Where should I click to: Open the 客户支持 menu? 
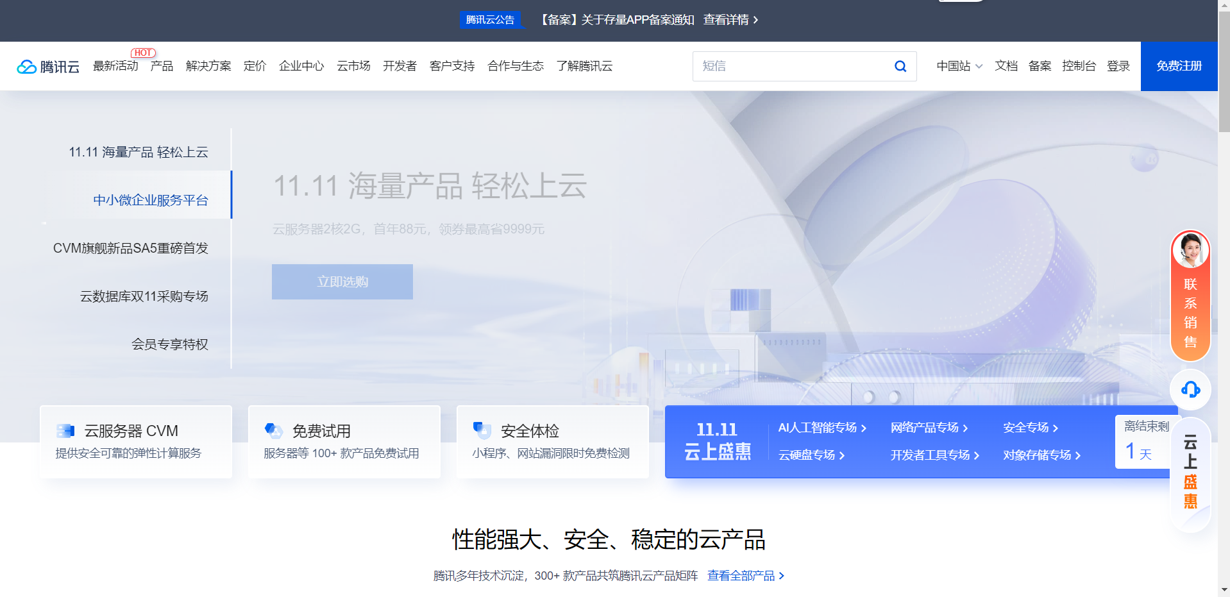pyautogui.click(x=452, y=66)
